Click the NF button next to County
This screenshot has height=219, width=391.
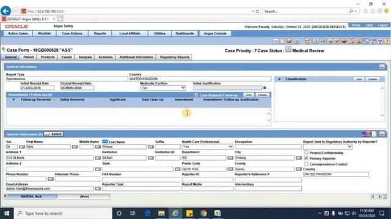point(299,169)
